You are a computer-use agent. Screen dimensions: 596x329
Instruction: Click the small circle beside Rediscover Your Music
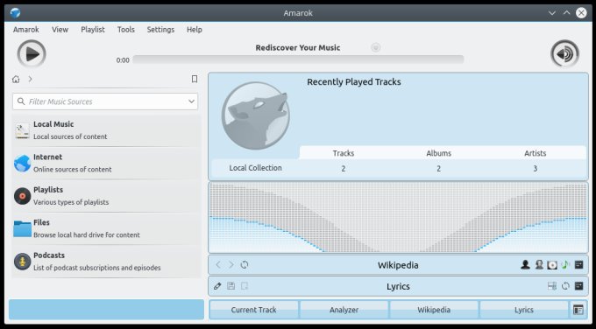375,47
